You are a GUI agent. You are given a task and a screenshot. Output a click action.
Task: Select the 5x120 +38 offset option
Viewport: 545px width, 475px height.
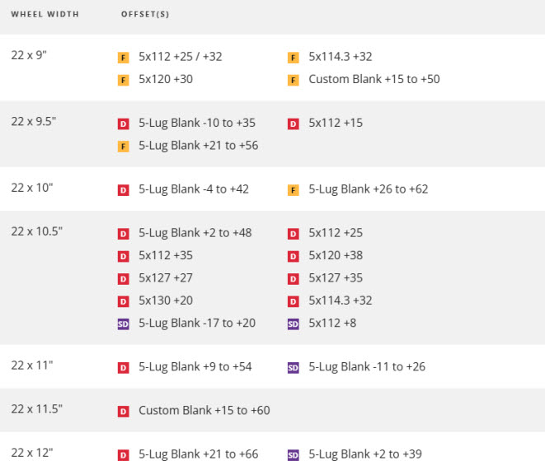click(x=336, y=255)
